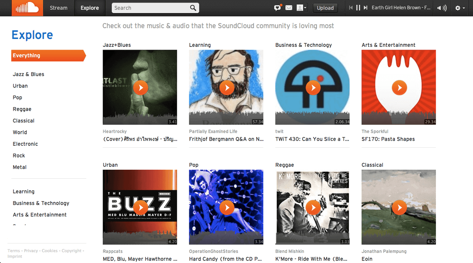Click the Arts & Entertainment section heading
This screenshot has width=473, height=263.
389,45
